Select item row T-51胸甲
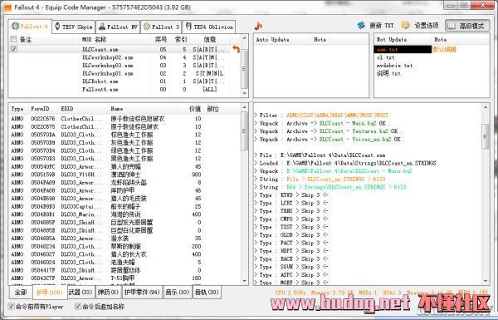The height and width of the screenshot is (320, 498). click(x=124, y=278)
